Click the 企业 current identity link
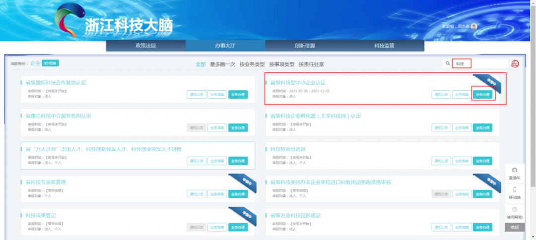 coord(35,63)
